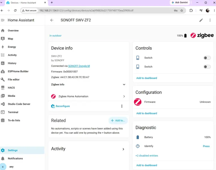This screenshot has height=170, width=216.
Task: Click the browser address bar URL
Action: [86, 10]
